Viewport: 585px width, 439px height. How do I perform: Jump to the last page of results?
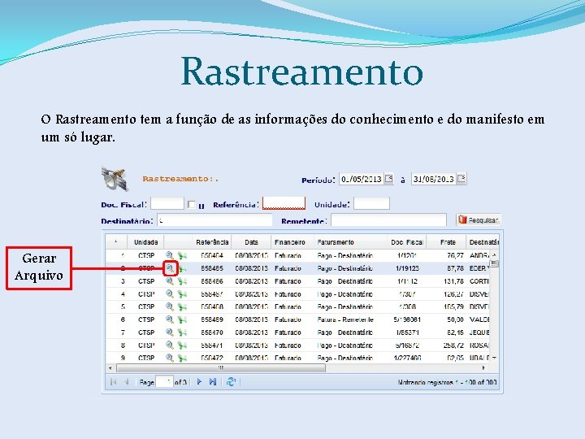tap(213, 381)
